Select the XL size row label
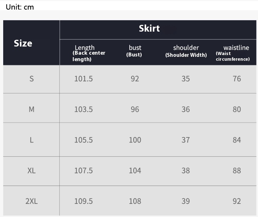 32,170
